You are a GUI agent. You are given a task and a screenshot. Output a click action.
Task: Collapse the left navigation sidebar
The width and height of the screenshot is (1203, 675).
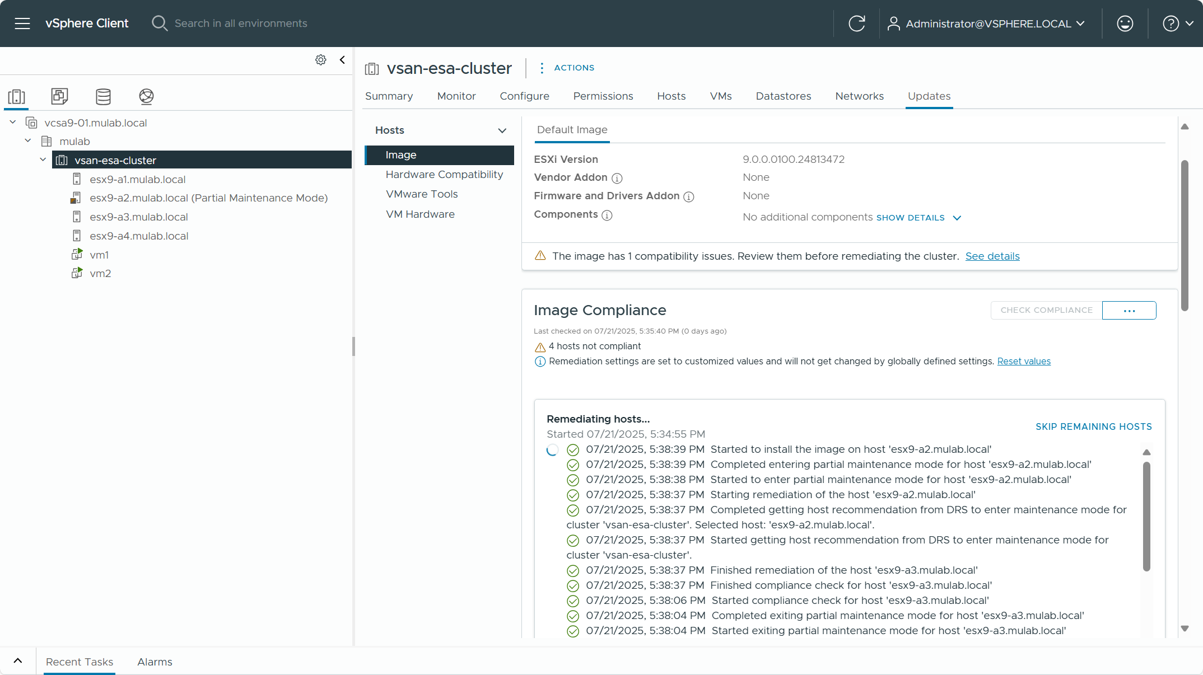click(342, 60)
